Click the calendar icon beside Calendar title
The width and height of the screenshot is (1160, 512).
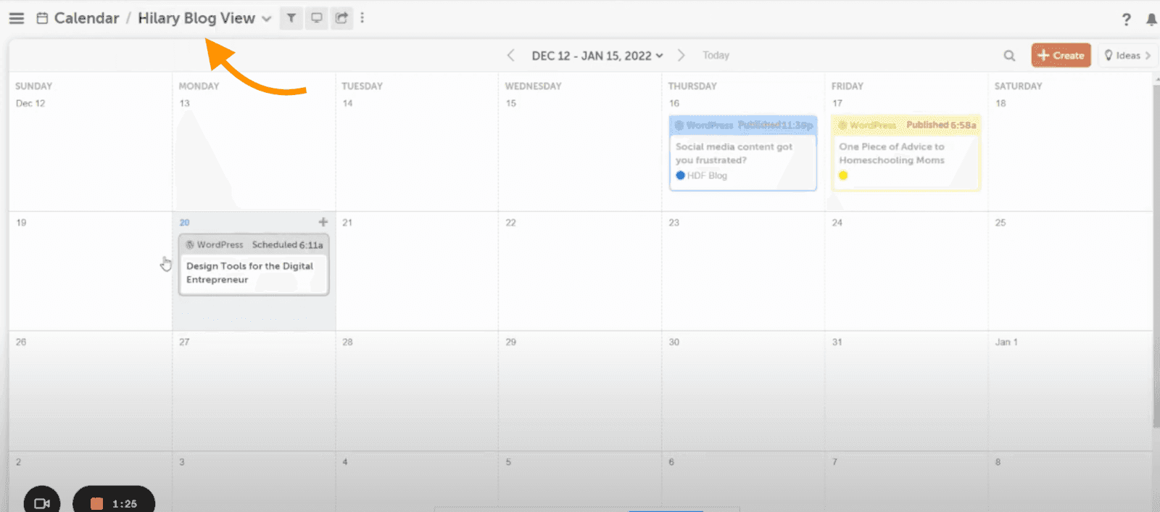tap(42, 18)
